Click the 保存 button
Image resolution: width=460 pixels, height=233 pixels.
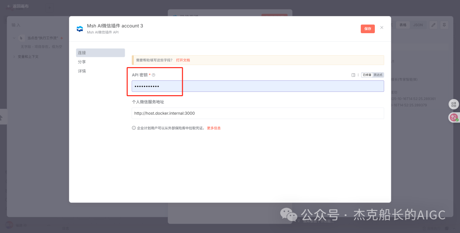tap(368, 28)
